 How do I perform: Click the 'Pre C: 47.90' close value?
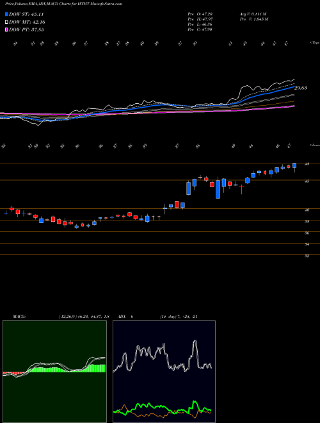[200, 29]
